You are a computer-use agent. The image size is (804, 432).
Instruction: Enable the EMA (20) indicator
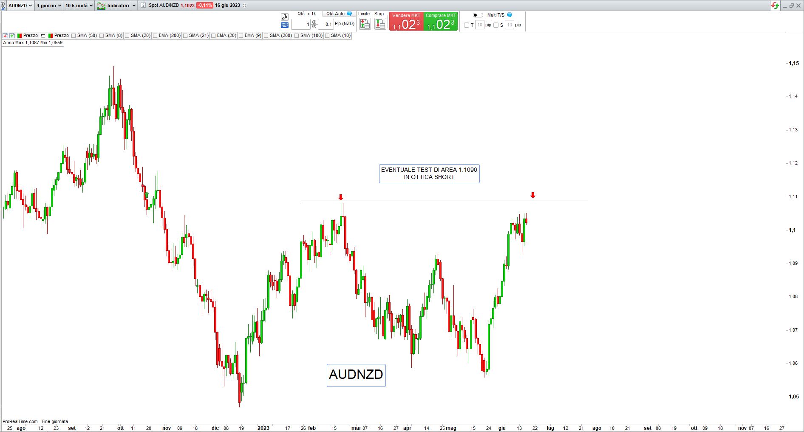click(x=213, y=36)
